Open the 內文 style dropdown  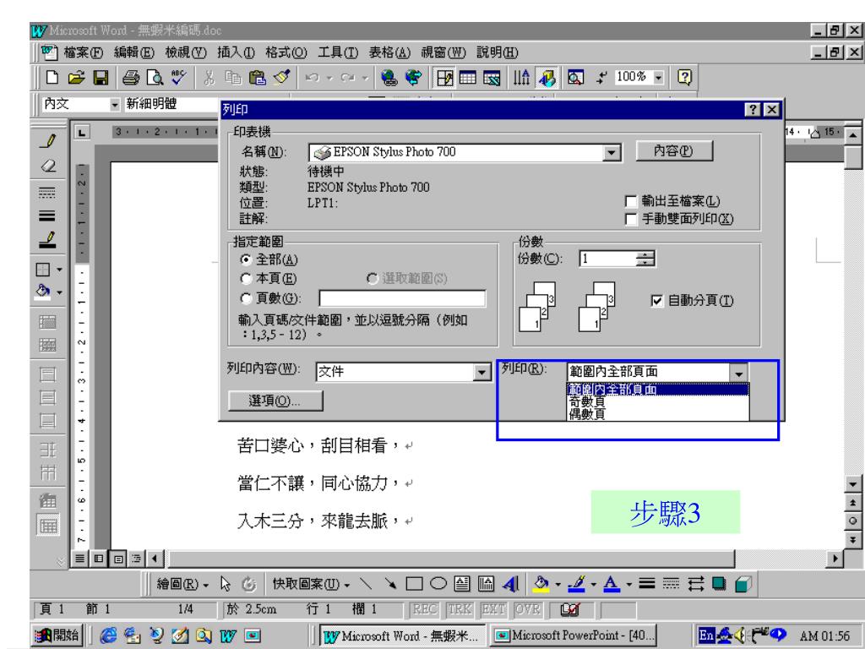point(114,104)
